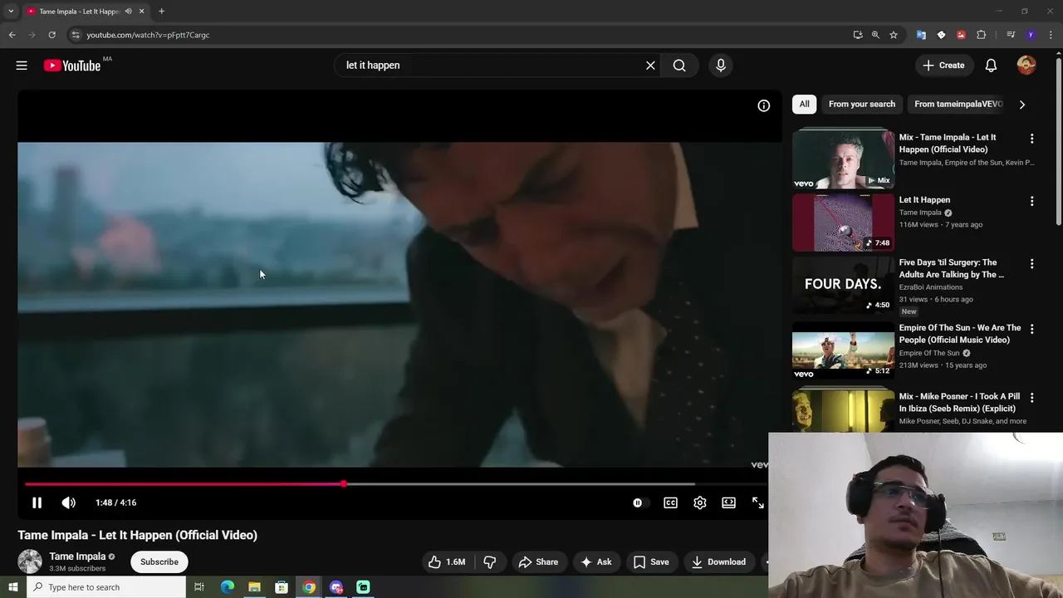Image resolution: width=1063 pixels, height=598 pixels.
Task: Mute tab via speaker icon
Action: click(128, 12)
